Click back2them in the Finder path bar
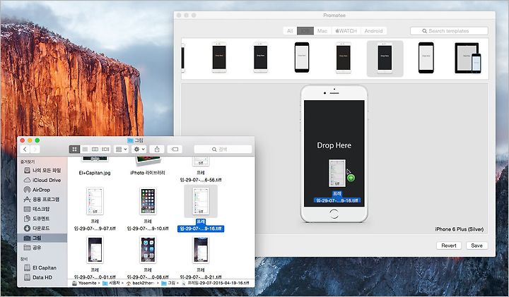Viewport: 509px width, 297px height. pos(139,283)
